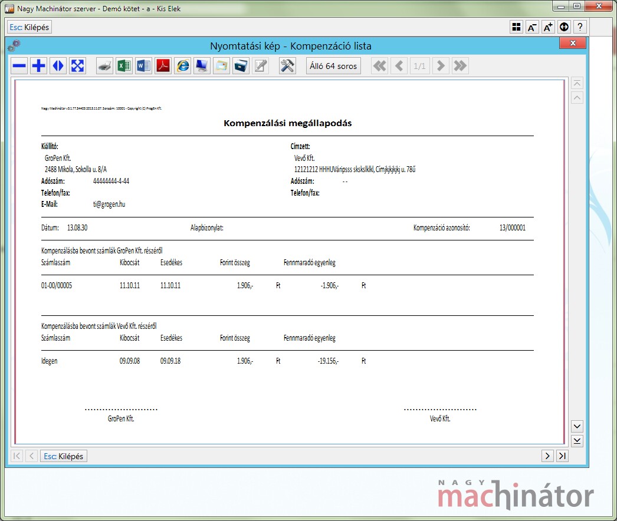Image resolution: width=617 pixels, height=521 pixels.
Task: Export the list to Excel
Action: [x=124, y=66]
